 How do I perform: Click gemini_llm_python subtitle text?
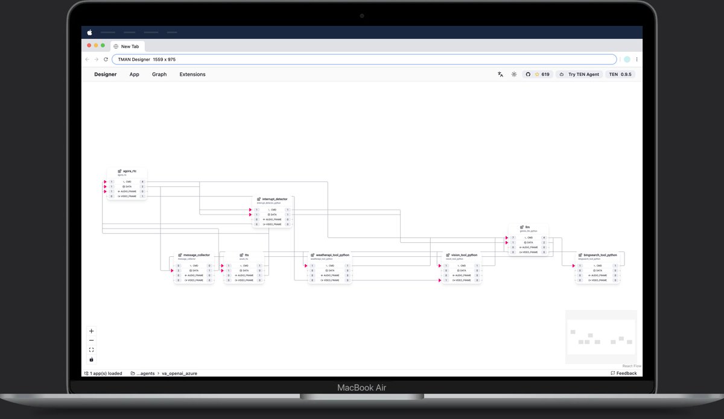click(528, 231)
